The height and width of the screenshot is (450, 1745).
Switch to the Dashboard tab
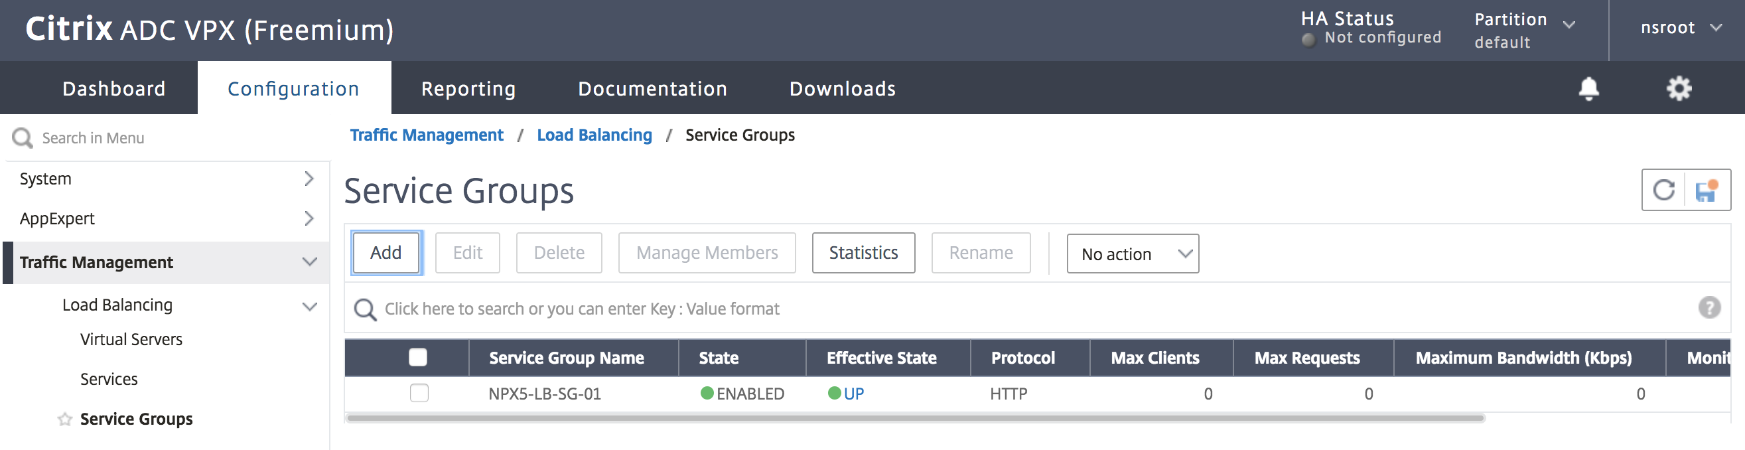114,89
